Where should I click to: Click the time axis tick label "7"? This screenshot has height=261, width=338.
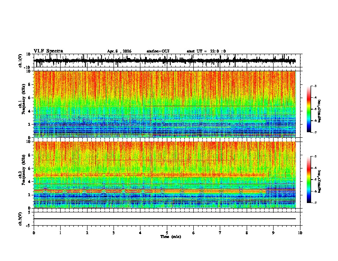(x=220, y=233)
